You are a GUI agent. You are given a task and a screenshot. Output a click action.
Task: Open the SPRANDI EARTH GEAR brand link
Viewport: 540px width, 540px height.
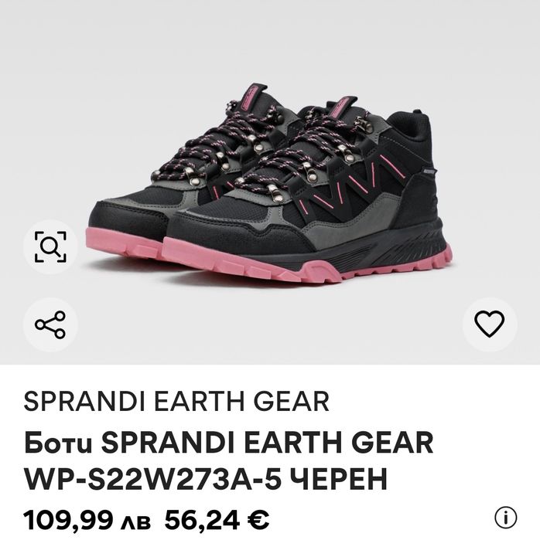point(176,401)
